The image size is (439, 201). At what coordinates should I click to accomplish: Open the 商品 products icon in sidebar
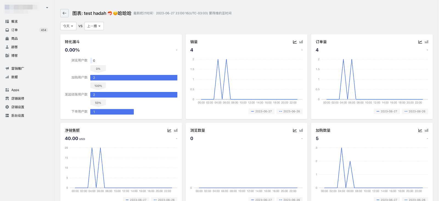[7, 39]
